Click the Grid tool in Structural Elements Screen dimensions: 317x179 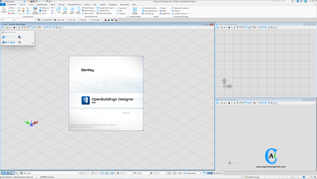[x=59, y=10]
